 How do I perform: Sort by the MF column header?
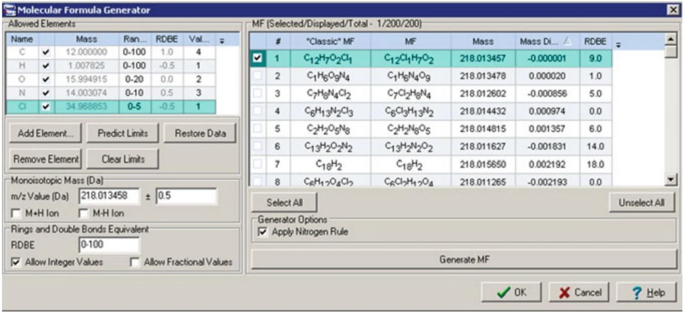(x=411, y=42)
